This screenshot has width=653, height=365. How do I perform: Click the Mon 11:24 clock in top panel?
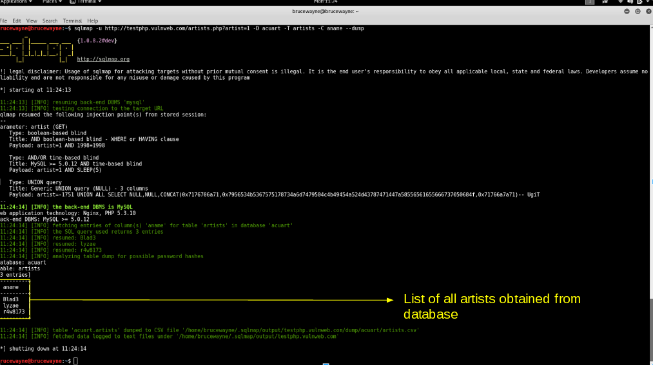tap(326, 2)
